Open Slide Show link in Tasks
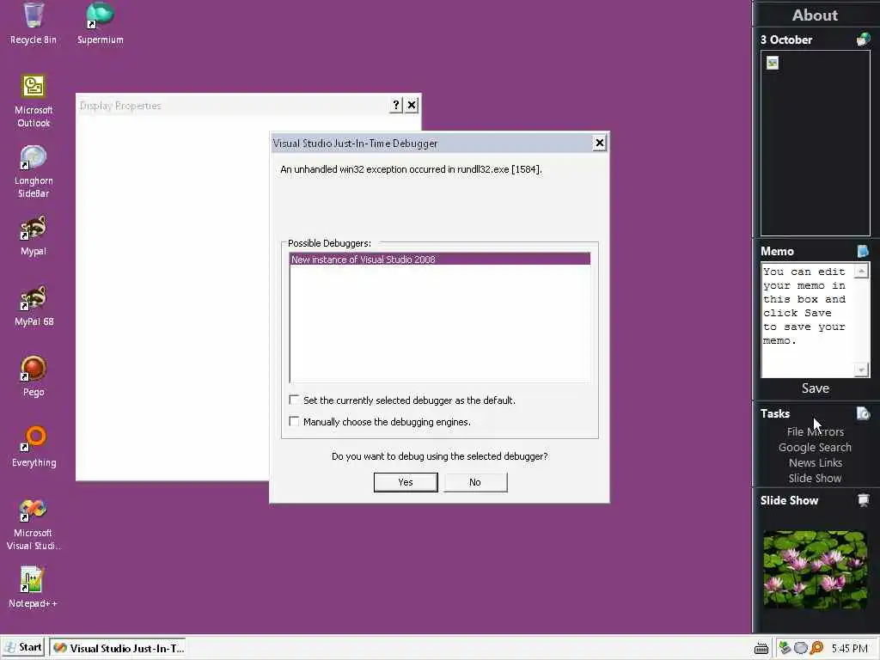880x660 pixels. (x=815, y=478)
